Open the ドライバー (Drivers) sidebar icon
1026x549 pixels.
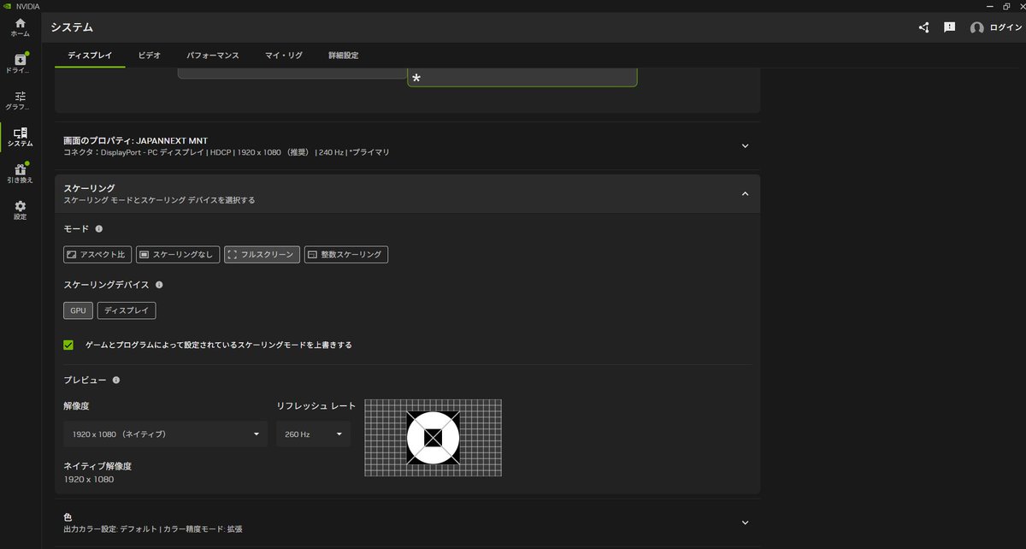[x=20, y=64]
